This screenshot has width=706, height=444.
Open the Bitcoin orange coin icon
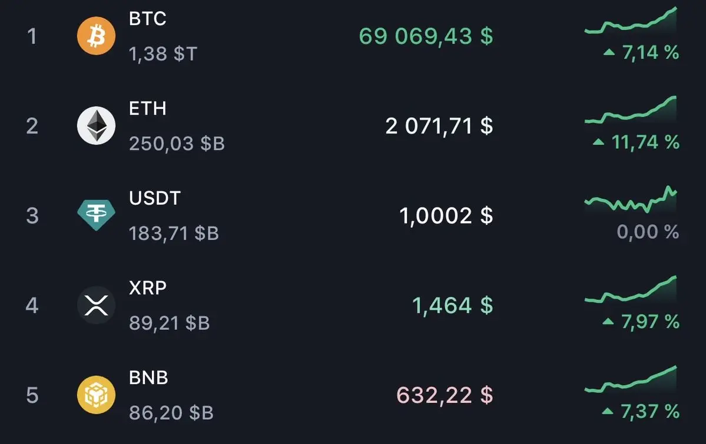click(96, 35)
